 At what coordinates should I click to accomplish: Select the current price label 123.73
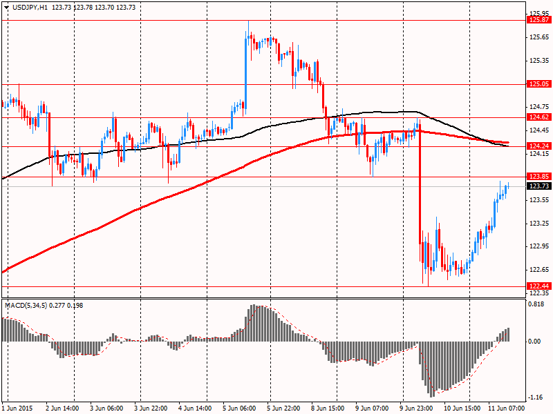coord(539,186)
